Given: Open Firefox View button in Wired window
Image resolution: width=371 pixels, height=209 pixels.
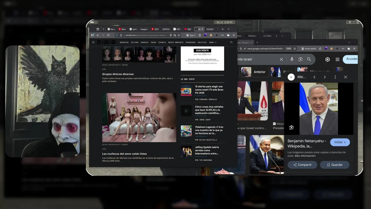Looking at the screenshot, I should tap(98, 29).
